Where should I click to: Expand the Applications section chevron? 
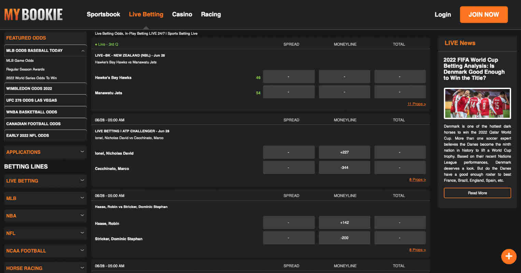coord(82,152)
